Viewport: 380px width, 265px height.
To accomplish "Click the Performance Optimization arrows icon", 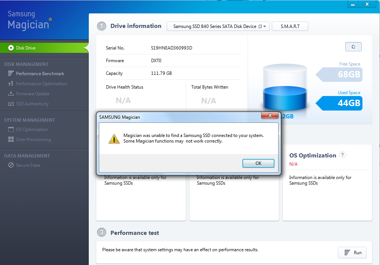I will click(11, 84).
